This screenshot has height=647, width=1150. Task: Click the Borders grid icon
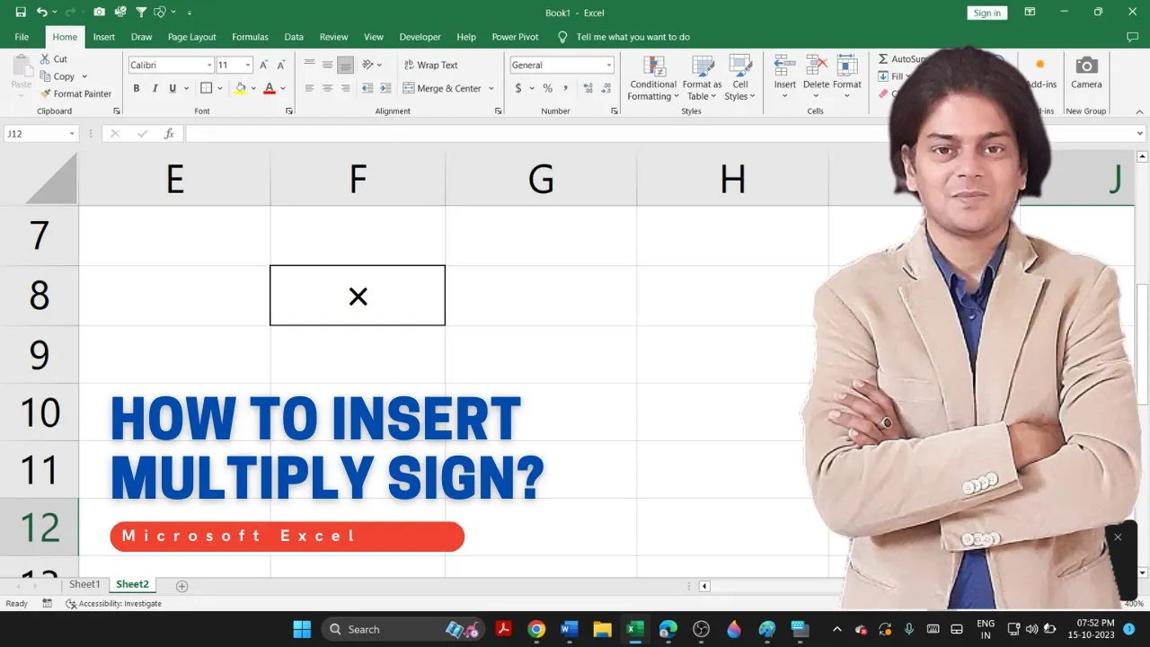tap(207, 88)
